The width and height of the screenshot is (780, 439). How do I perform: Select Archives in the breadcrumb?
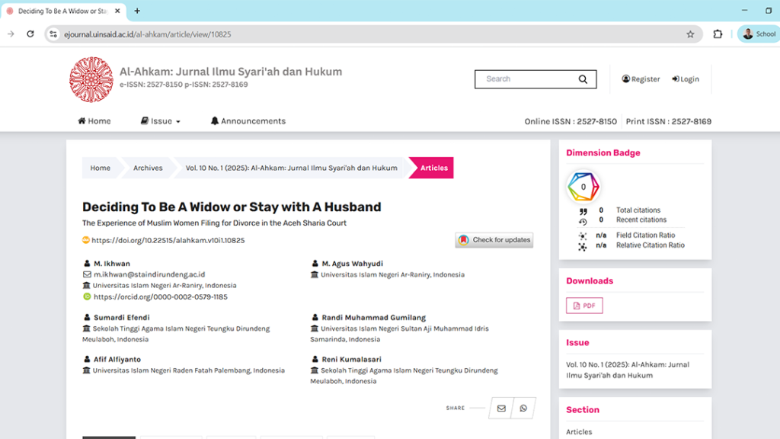point(148,168)
